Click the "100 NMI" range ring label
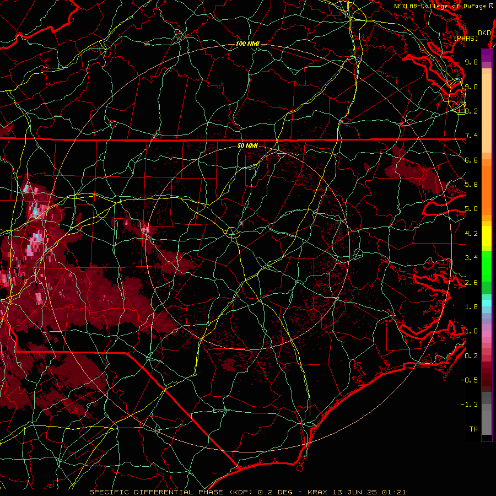The image size is (496, 496). [x=247, y=44]
